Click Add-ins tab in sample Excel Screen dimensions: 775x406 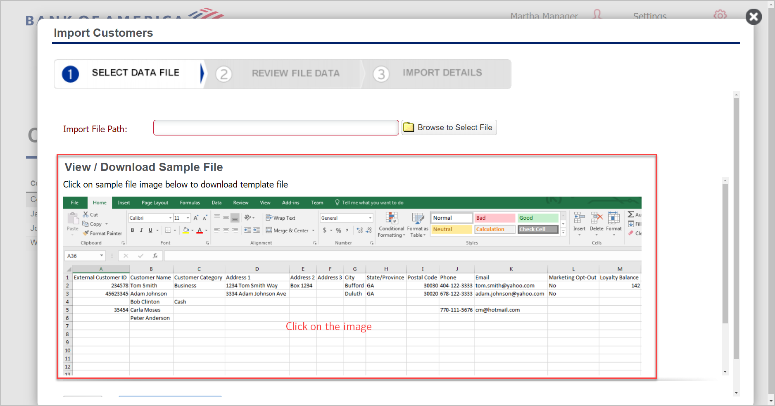(x=291, y=202)
